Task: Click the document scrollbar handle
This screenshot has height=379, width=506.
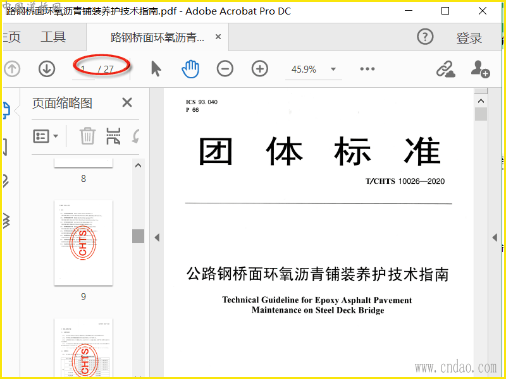Action: click(481, 114)
